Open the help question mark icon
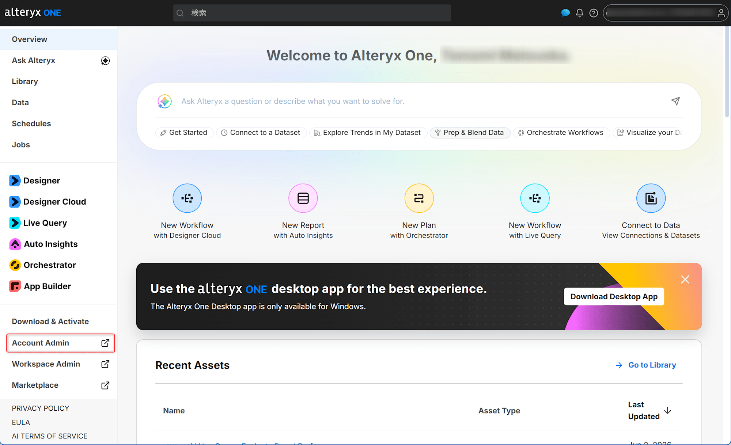 pyautogui.click(x=594, y=13)
